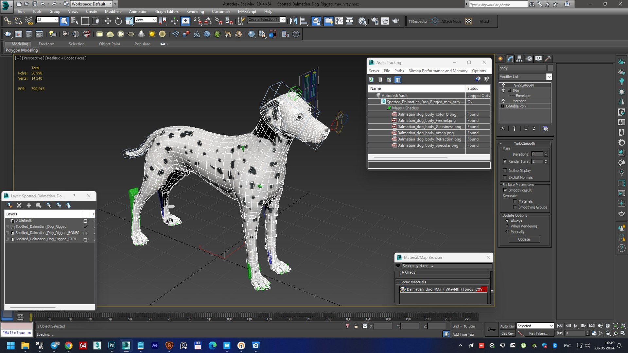Open the Modifier List dropdown
This screenshot has width=628, height=353.
[549, 77]
